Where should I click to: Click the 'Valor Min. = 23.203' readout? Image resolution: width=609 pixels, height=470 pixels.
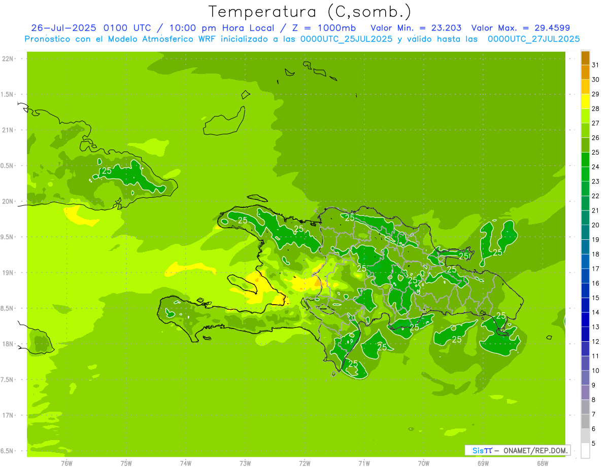click(416, 28)
